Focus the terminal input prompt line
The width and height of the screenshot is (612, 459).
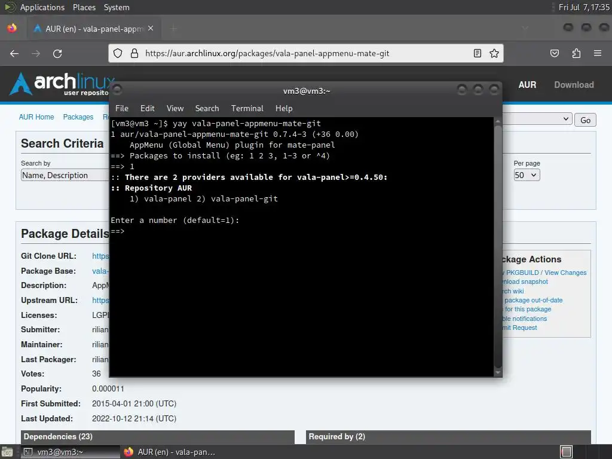click(x=301, y=231)
